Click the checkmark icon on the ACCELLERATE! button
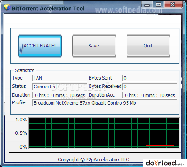 22,48
